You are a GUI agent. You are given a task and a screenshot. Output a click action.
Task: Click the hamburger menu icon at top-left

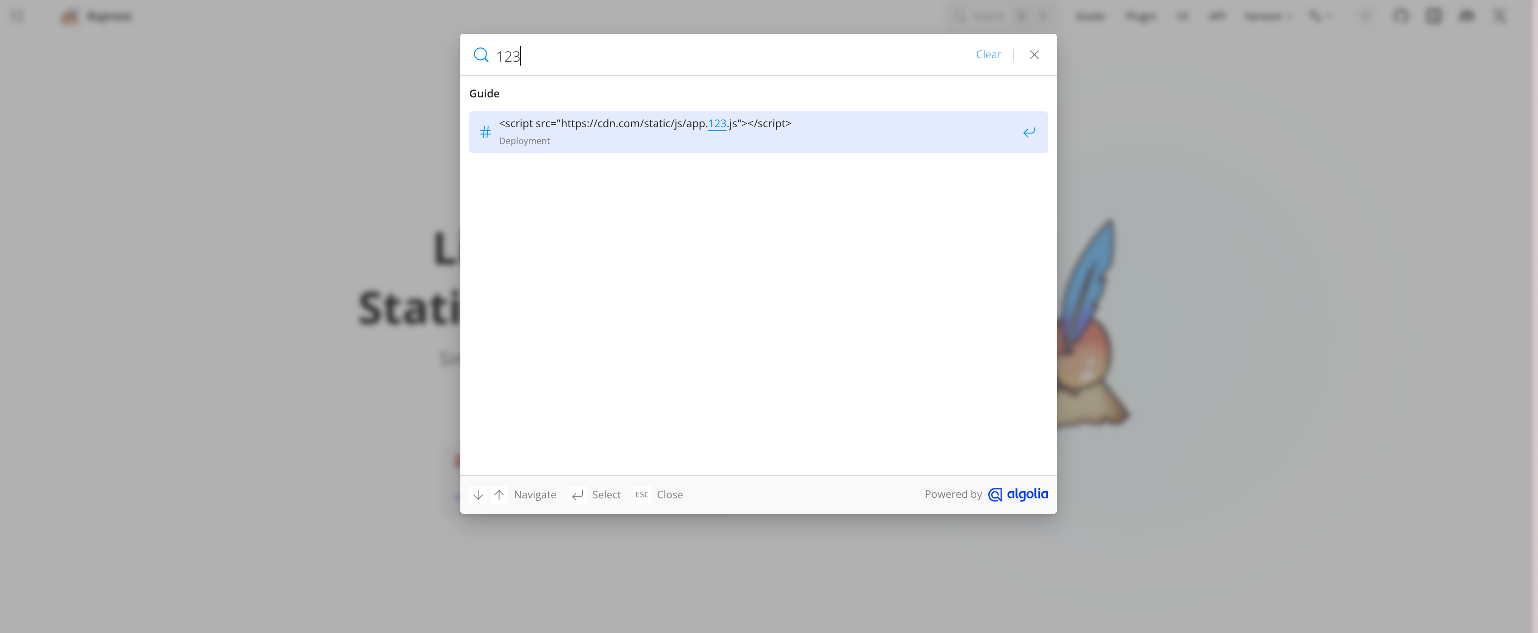tap(18, 16)
